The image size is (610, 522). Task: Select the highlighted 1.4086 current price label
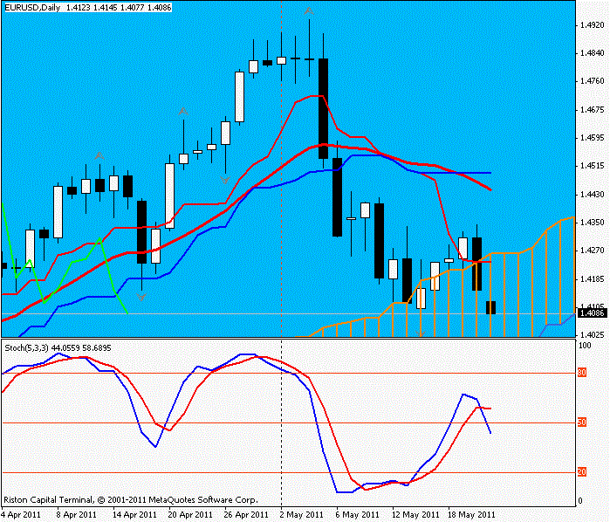pyautogui.click(x=592, y=313)
